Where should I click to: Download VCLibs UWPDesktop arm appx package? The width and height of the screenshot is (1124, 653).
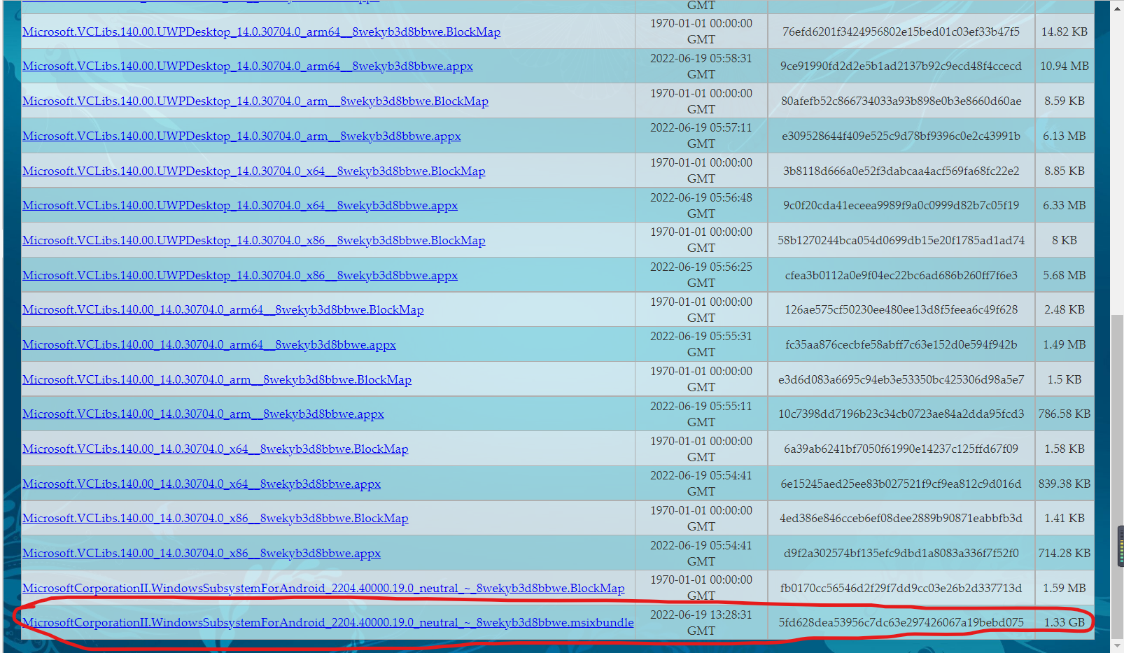tap(241, 136)
